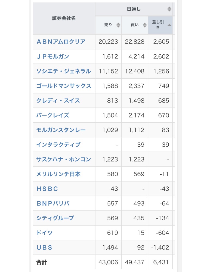Open シティグループ link
The image size is (204, 272).
(55, 218)
